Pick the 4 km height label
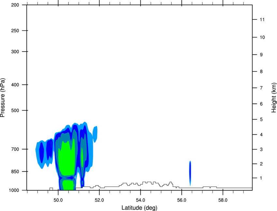 [x=261, y=135]
